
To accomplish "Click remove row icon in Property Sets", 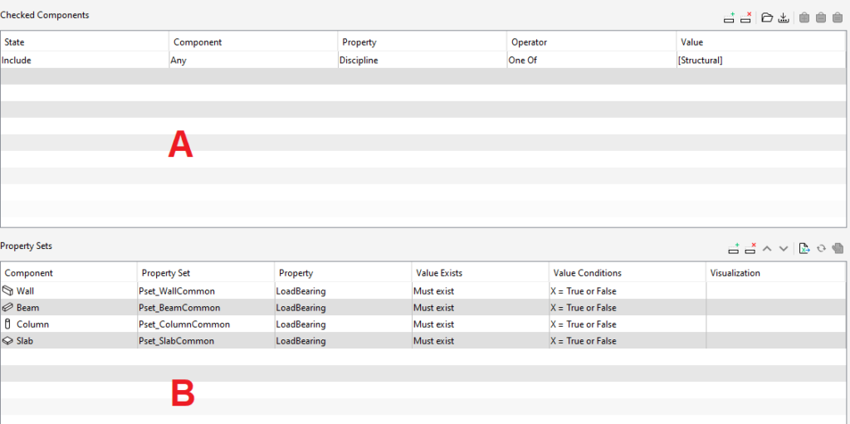I will point(750,248).
